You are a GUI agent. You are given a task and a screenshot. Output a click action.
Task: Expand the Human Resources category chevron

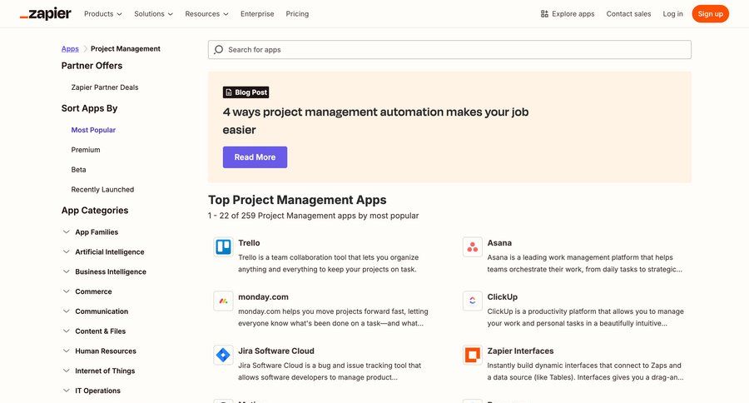coord(66,351)
